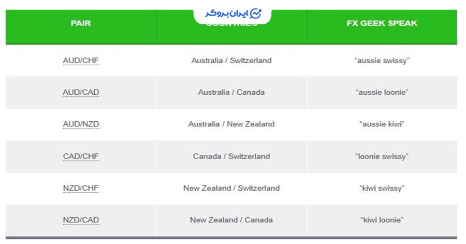Select the Canada / Switzerland cell
This screenshot has width=466, height=244.
(231, 156)
